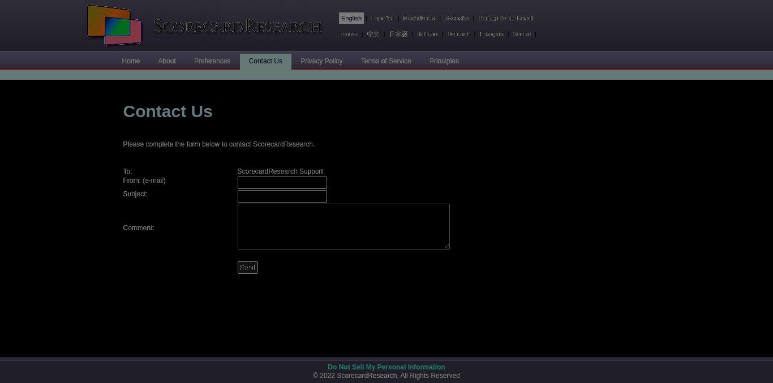773x383 pixels.
Task: Open the Home tab
Action: click(x=131, y=61)
